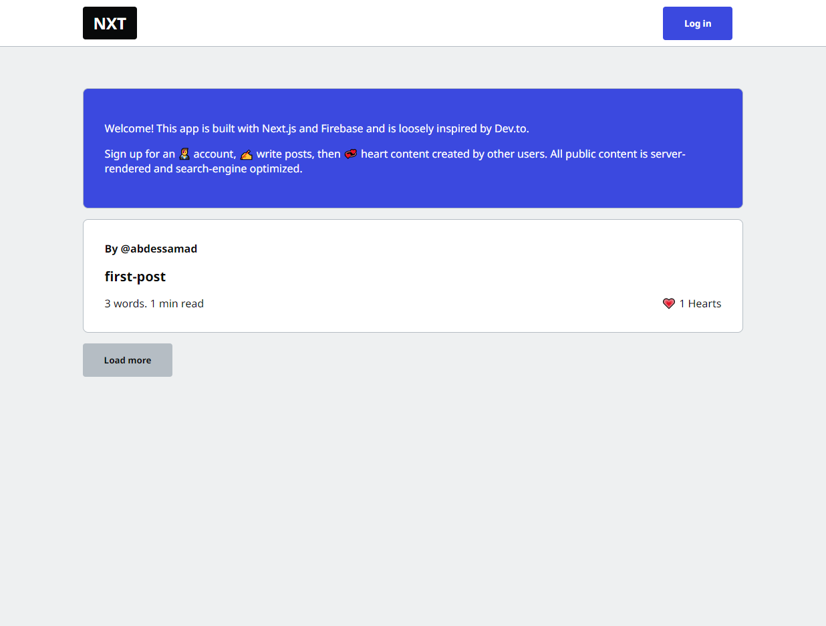826x626 pixels.
Task: Open the first-post article title
Action: 135,277
